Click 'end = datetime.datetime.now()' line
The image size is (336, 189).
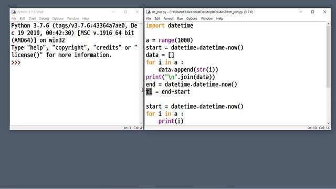click(x=192, y=85)
